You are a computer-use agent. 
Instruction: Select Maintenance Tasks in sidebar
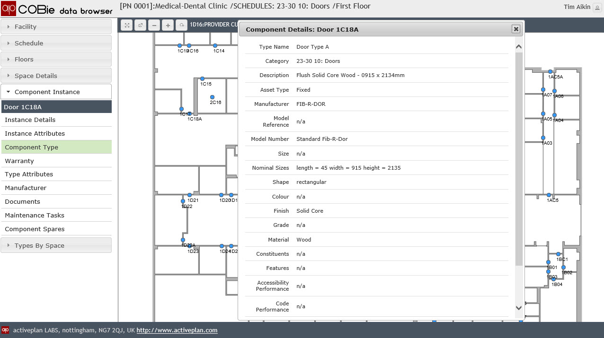pyautogui.click(x=35, y=216)
